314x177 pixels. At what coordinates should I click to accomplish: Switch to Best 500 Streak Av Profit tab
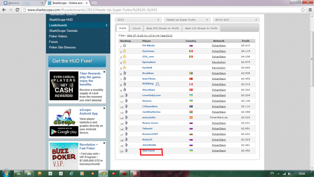162,28
